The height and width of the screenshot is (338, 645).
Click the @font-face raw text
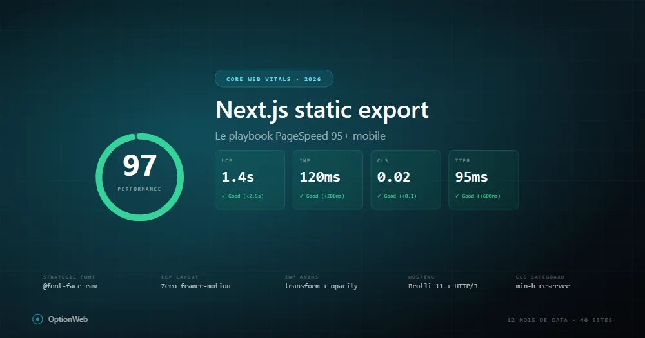tap(70, 286)
